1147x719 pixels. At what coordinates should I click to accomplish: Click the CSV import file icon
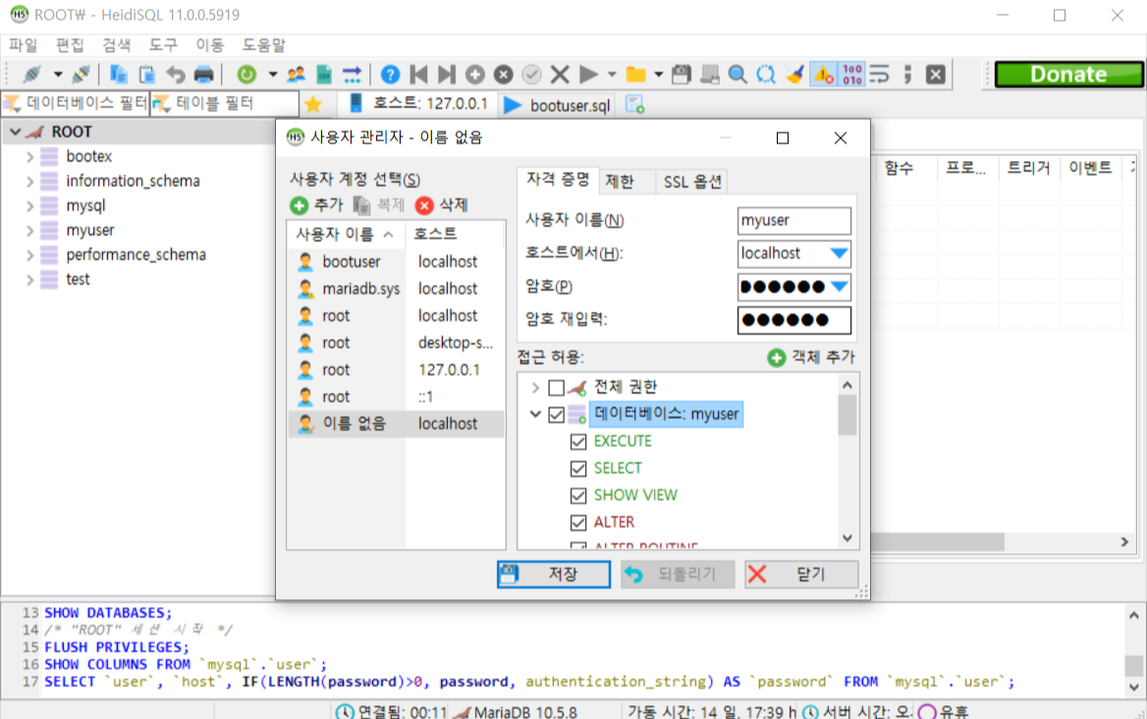point(324,74)
